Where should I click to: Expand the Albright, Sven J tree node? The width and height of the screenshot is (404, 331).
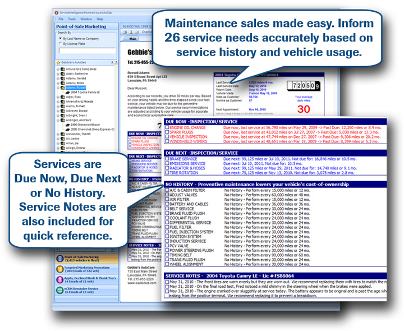coord(58,116)
